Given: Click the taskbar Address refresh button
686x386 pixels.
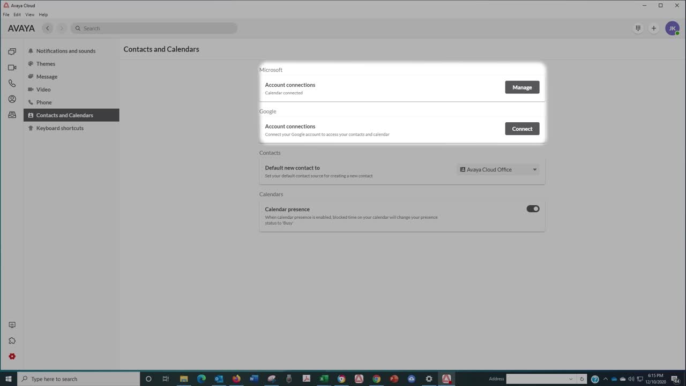Looking at the screenshot, I should point(581,379).
